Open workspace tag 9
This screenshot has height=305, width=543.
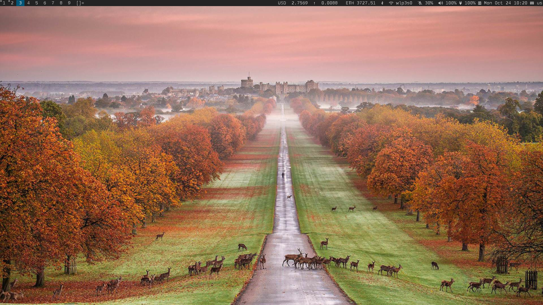click(69, 3)
